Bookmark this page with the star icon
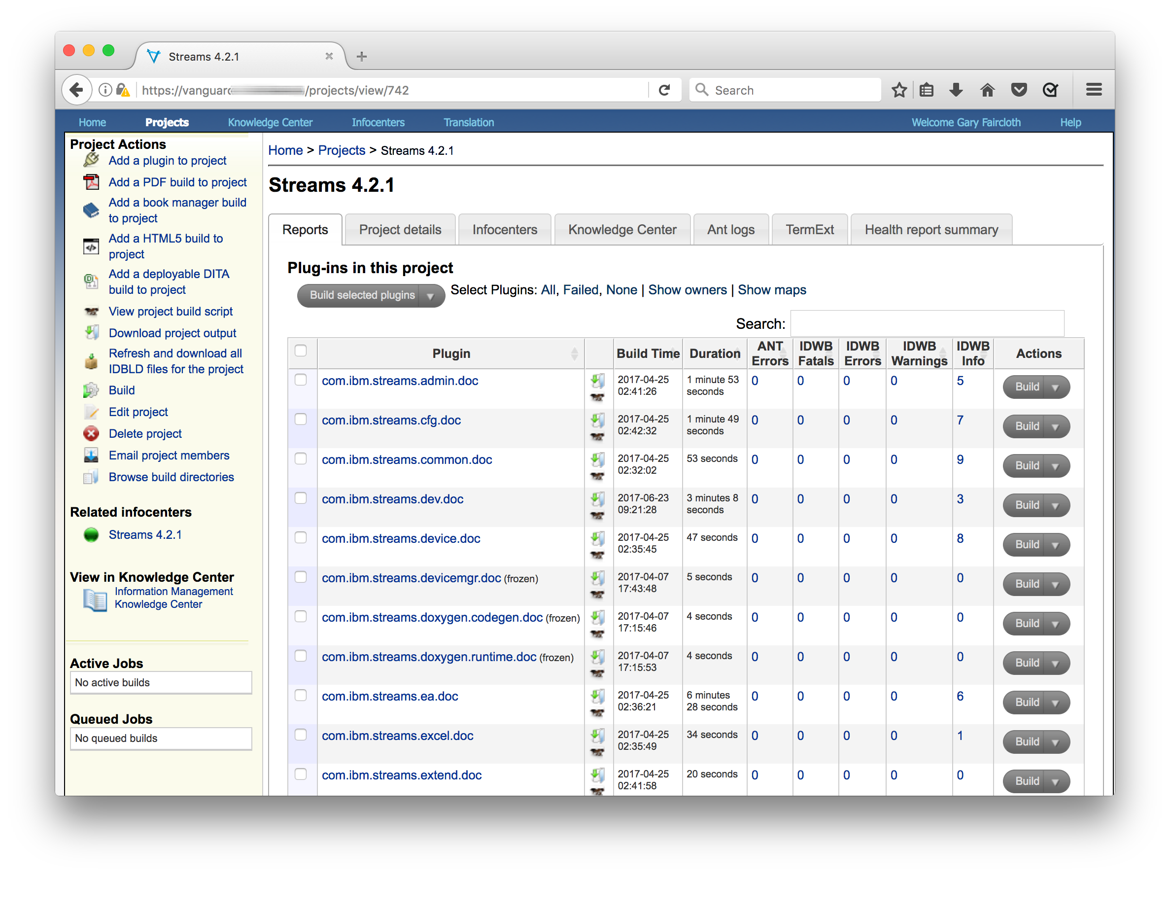Screen dimensions: 1170x915 pyautogui.click(x=899, y=90)
